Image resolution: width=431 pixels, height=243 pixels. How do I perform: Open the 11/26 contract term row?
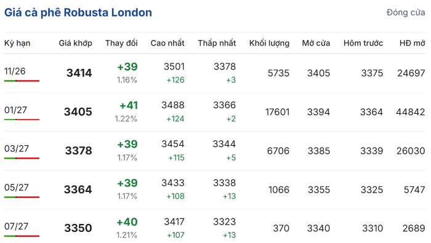tap(215, 73)
